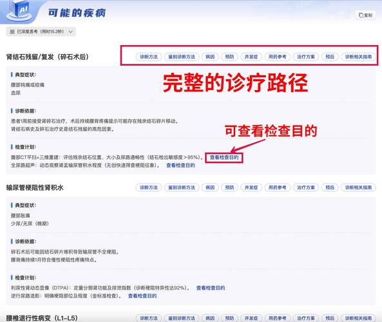Open 预后 tag for 肾结石残留/复发
382x322 pixels.
330,57
